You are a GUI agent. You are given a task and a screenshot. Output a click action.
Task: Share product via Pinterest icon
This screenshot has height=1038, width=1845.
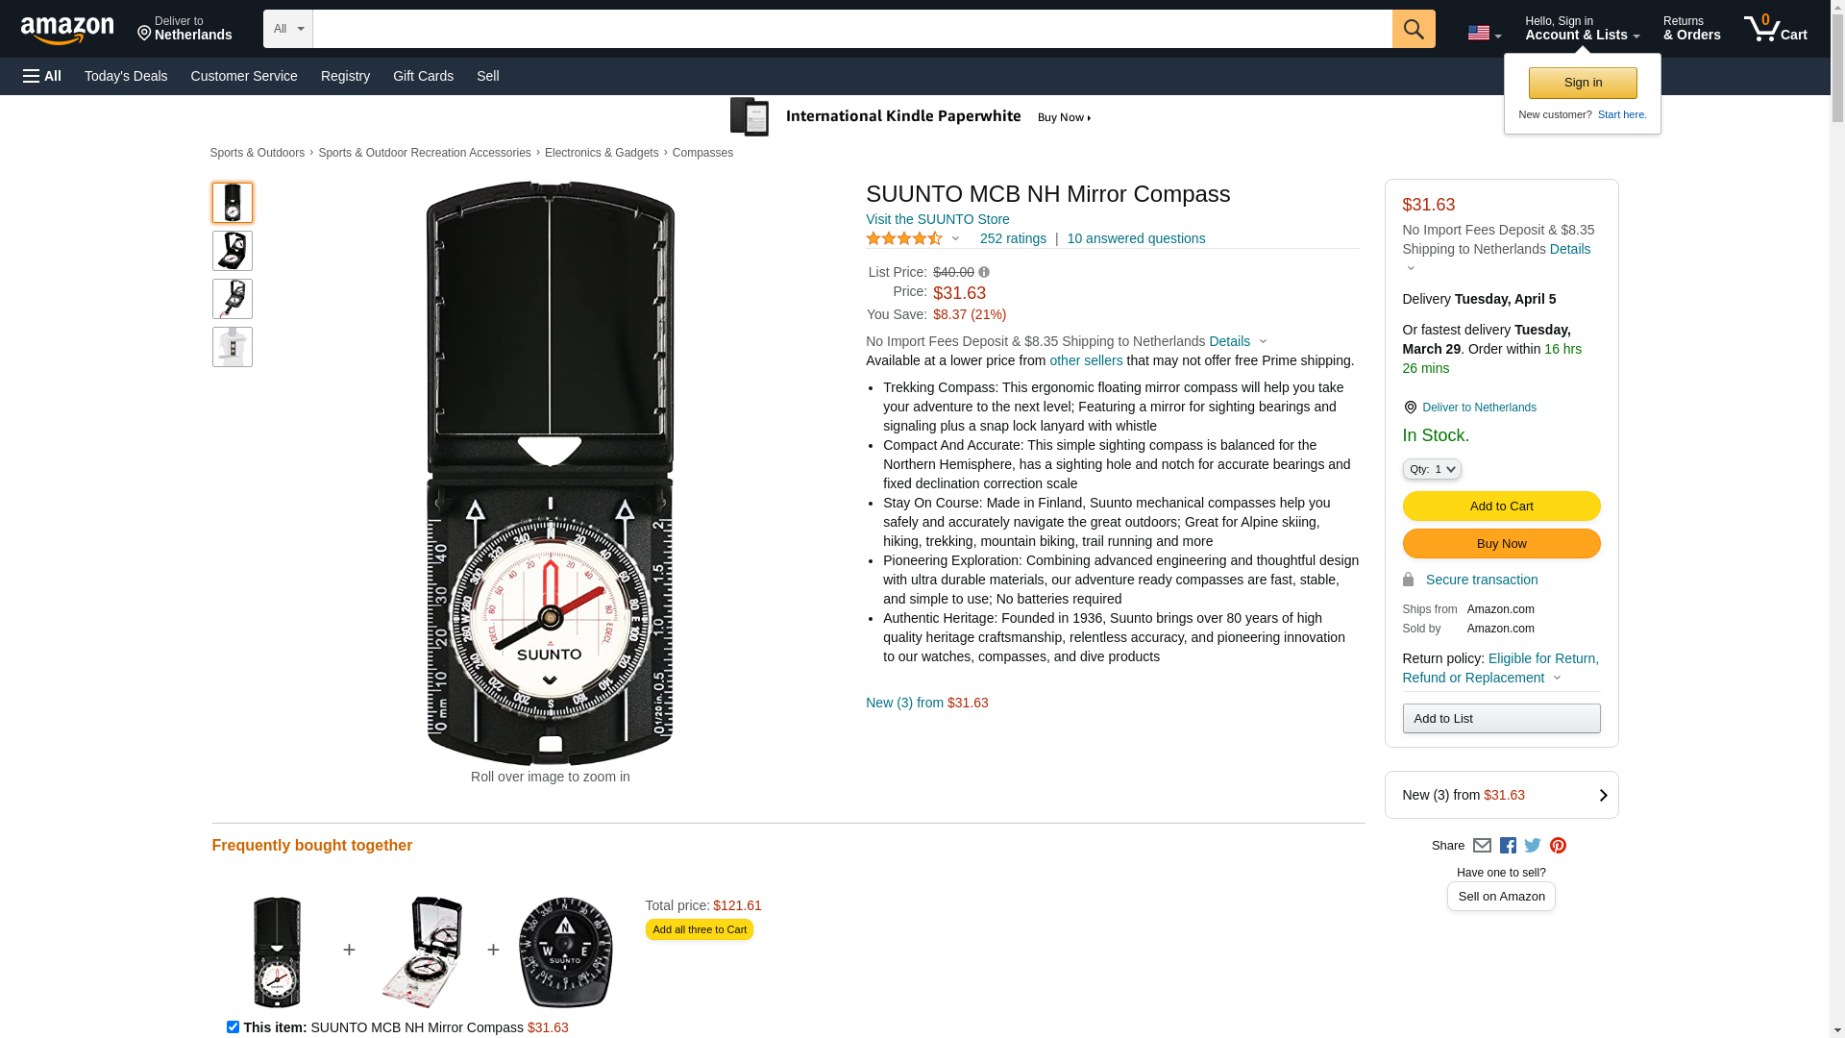[1558, 846]
